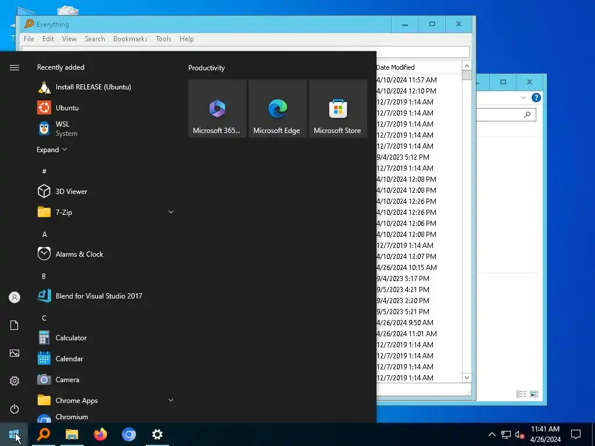Expand the 7-Zip folder
The width and height of the screenshot is (595, 446).
pyautogui.click(x=171, y=212)
